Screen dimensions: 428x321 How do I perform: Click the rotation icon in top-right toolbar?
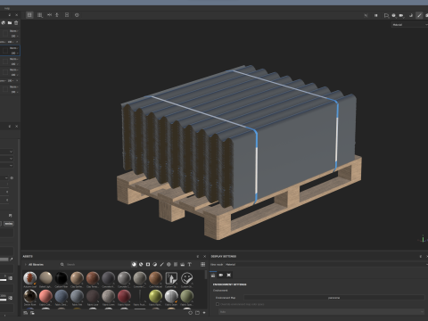click(x=411, y=15)
